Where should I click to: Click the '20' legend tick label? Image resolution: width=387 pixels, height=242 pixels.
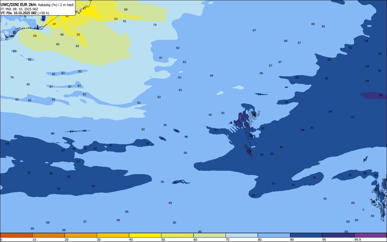66,240
